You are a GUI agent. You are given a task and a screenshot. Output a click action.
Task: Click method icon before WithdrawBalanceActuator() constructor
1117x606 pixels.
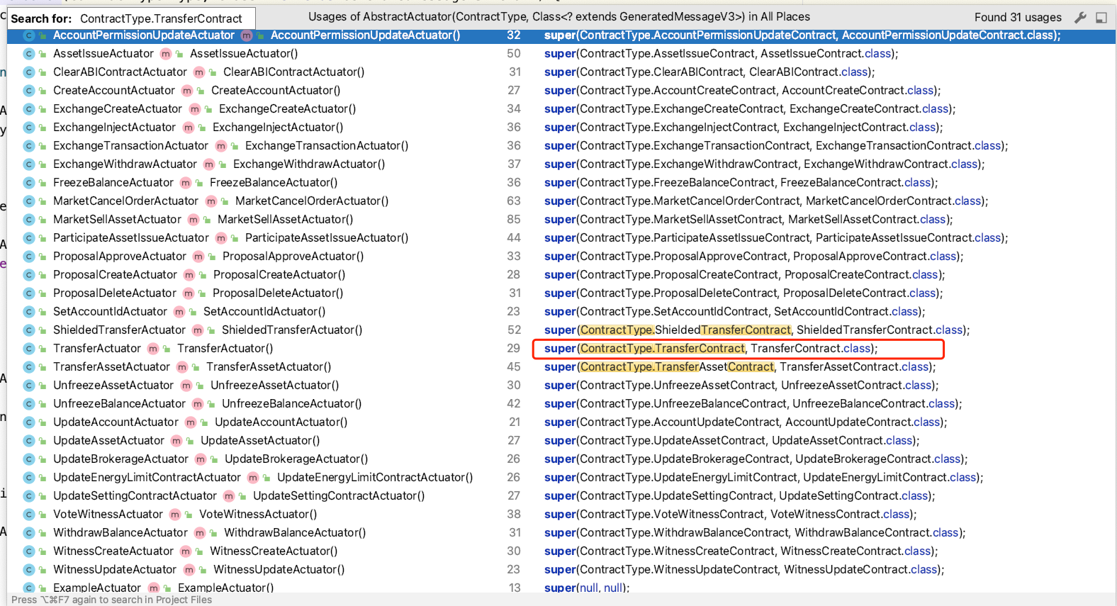[200, 533]
